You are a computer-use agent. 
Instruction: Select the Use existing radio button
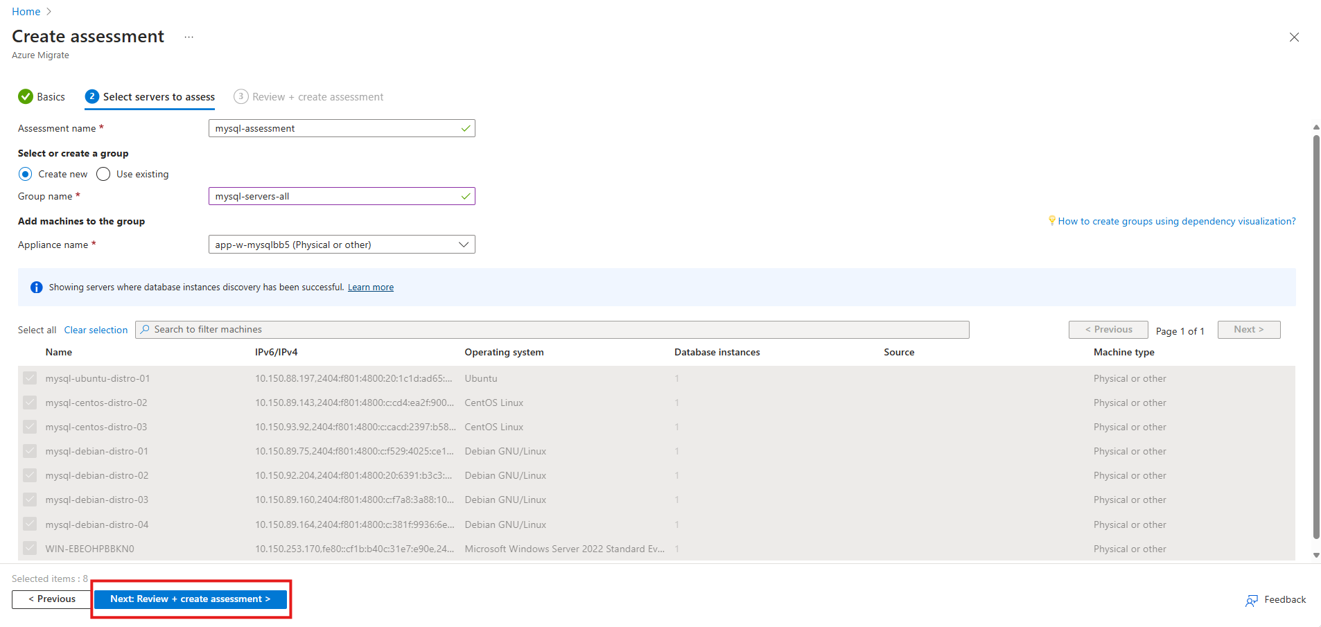pos(103,174)
